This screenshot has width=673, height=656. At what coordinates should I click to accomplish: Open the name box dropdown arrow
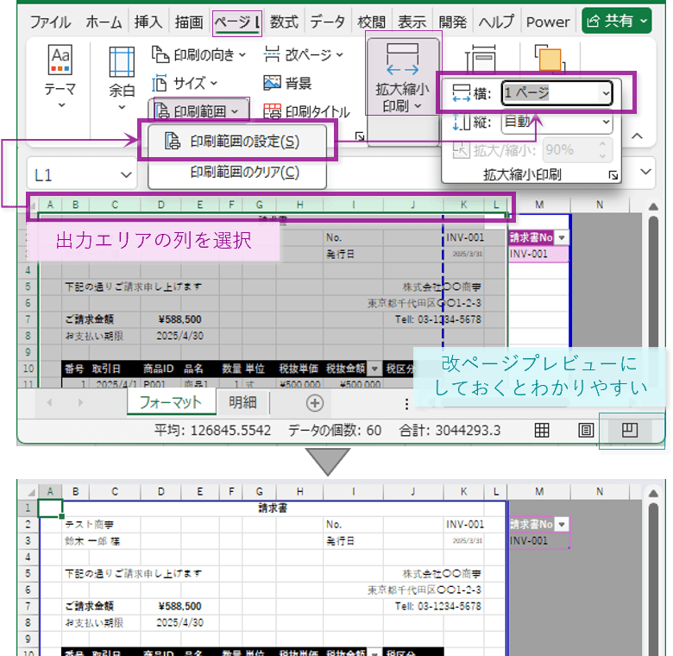pyautogui.click(x=126, y=174)
